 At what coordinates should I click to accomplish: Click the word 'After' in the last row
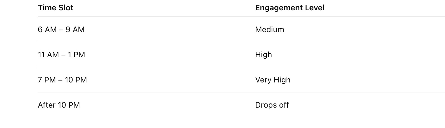[x=47, y=105]
